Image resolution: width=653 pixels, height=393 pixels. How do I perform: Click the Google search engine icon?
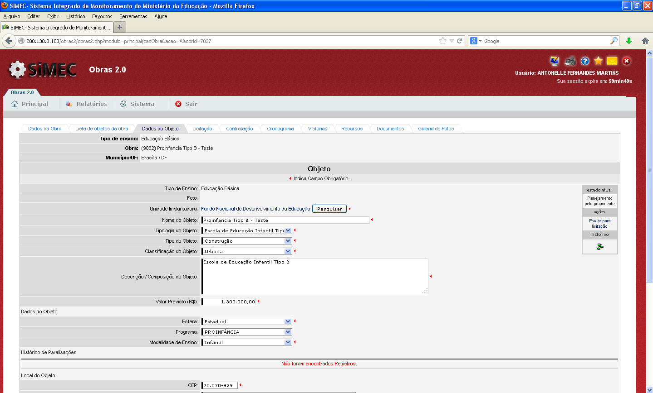(x=474, y=41)
